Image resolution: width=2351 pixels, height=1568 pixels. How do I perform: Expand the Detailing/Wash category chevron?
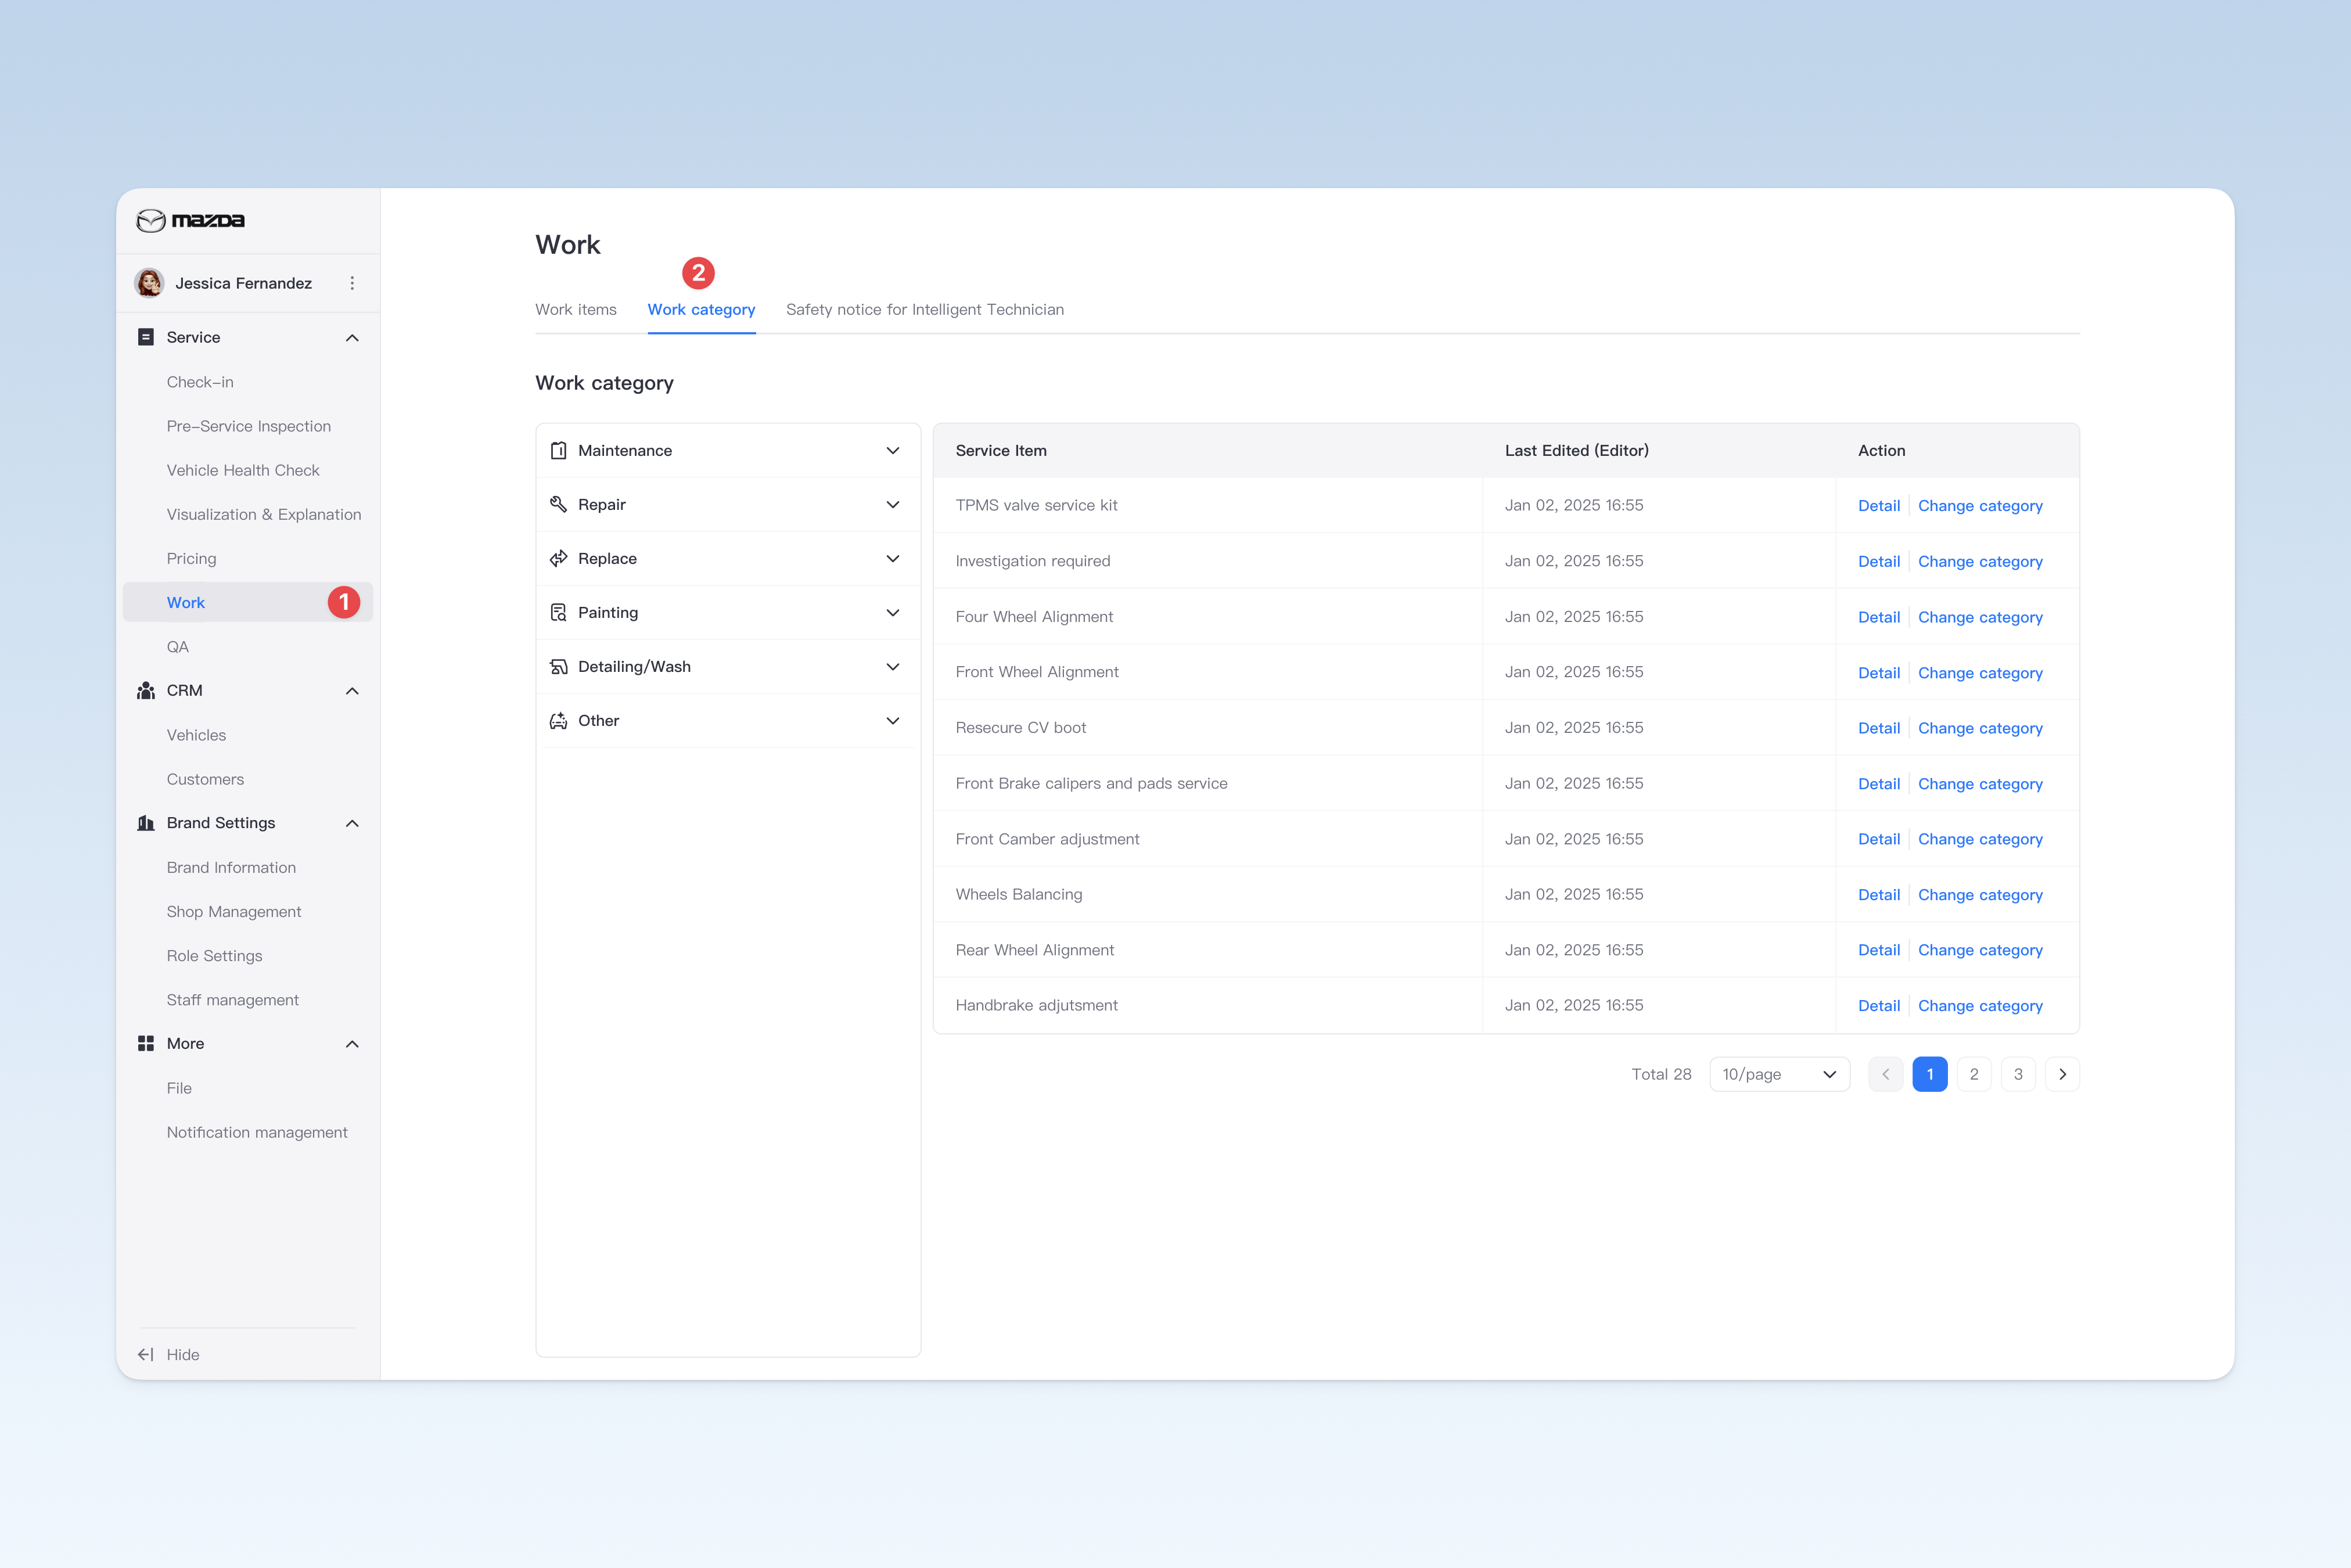(x=893, y=667)
